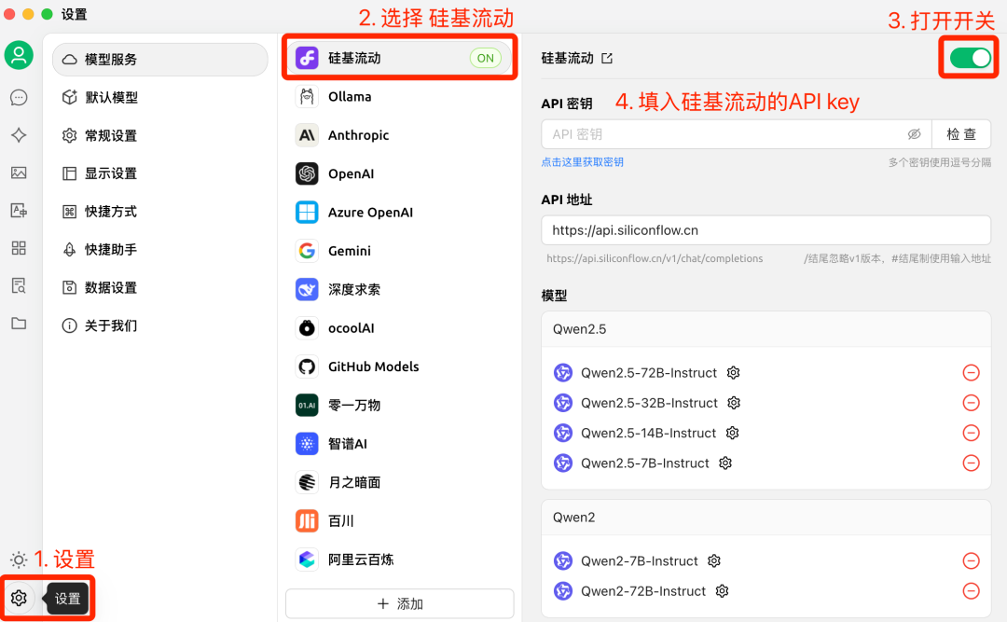Select Anthropic provider
This screenshot has height=622, width=1007.
pos(399,135)
